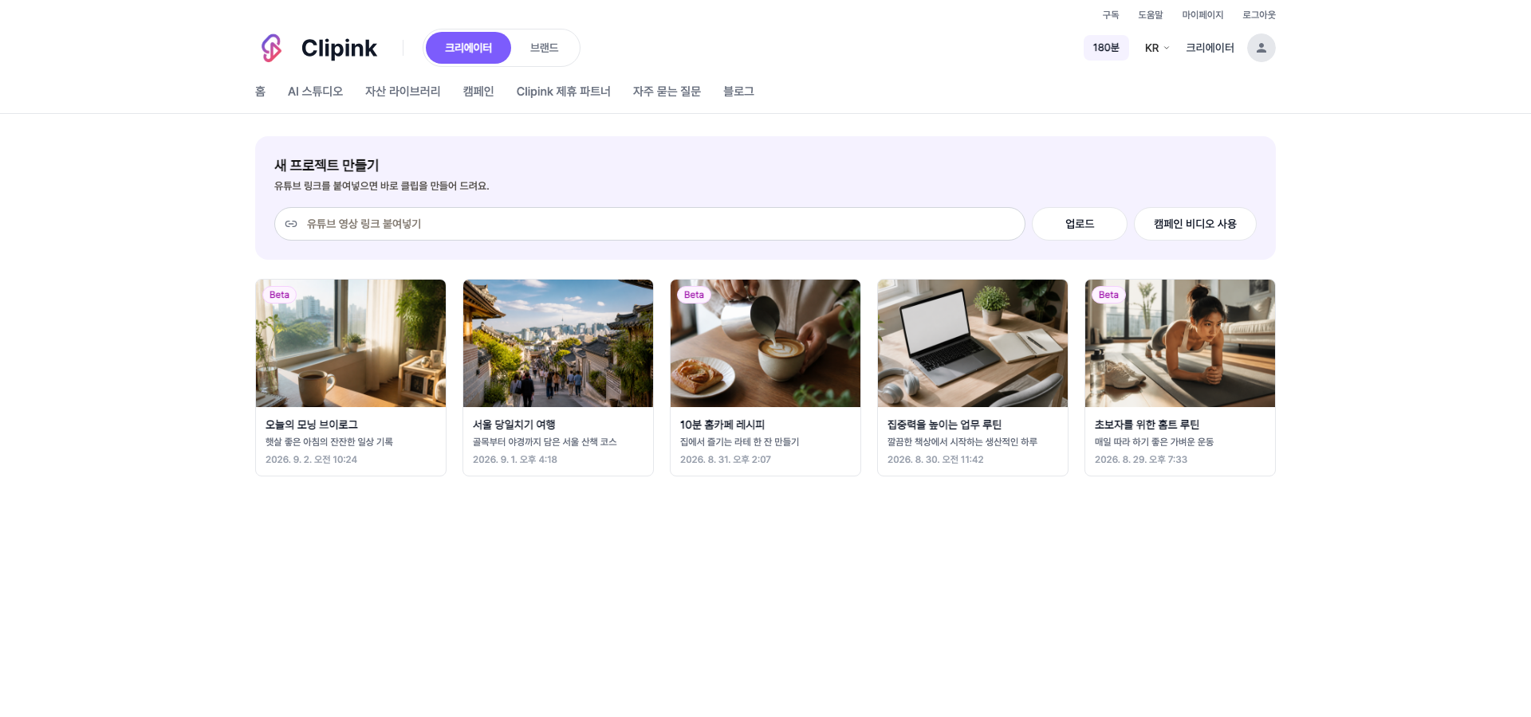Open the 도움말 link
Image resolution: width=1531 pixels, height=717 pixels.
point(1150,15)
